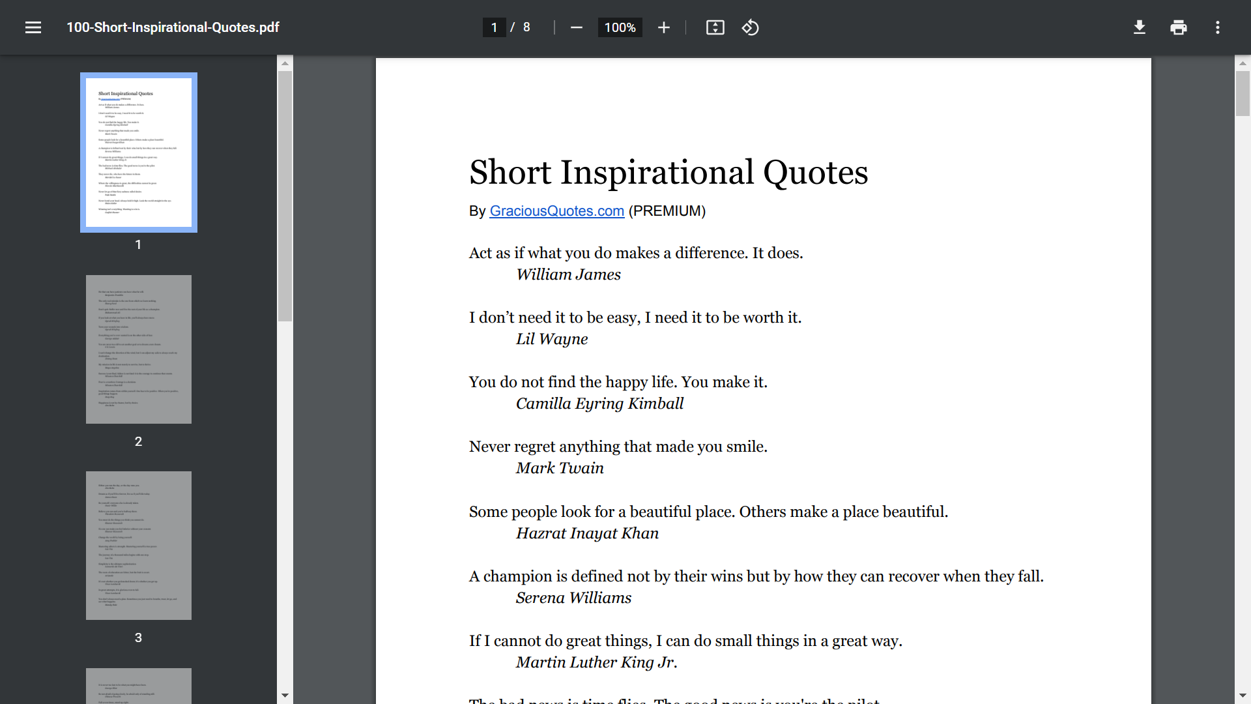Click the sidebar scroll down arrow

(x=285, y=696)
